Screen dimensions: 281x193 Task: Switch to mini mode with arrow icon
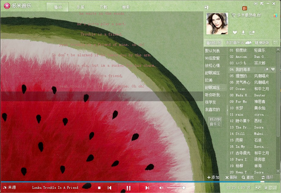pyautogui.click(x=262, y=3)
